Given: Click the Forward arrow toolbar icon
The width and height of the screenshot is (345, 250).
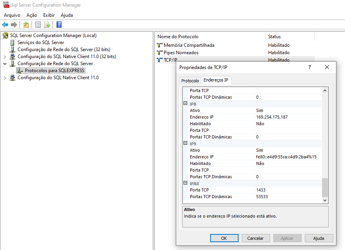Looking at the screenshot, I should [x=14, y=25].
